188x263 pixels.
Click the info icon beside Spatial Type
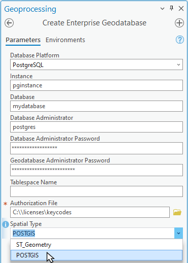click(6, 224)
